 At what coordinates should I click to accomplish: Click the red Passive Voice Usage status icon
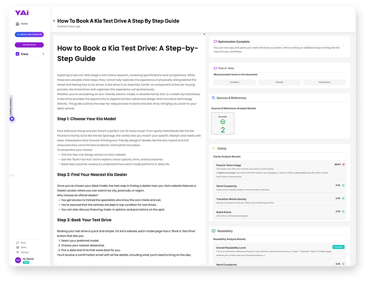[x=343, y=164]
